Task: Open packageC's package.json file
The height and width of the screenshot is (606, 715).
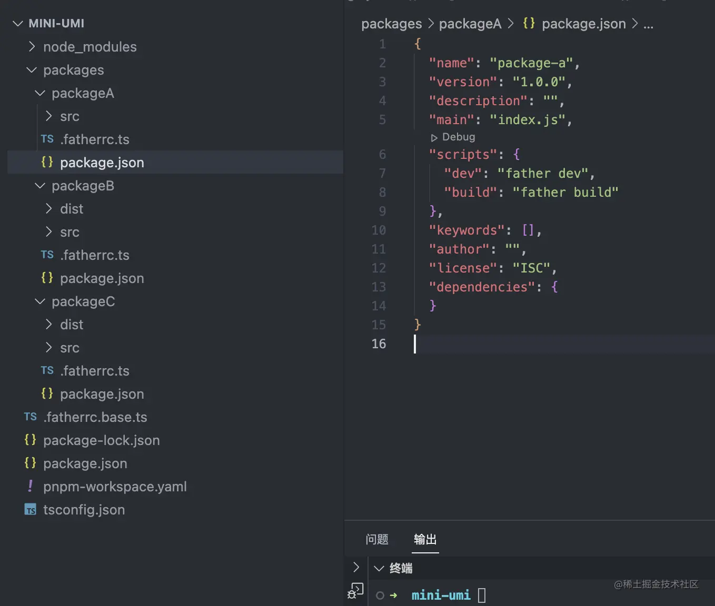Action: (x=102, y=394)
